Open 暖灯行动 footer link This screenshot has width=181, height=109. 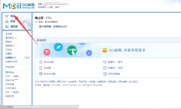click(x=62, y=82)
